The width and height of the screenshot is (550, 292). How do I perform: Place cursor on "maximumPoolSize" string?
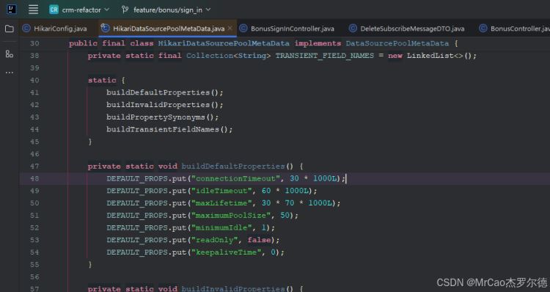pyautogui.click(x=231, y=215)
